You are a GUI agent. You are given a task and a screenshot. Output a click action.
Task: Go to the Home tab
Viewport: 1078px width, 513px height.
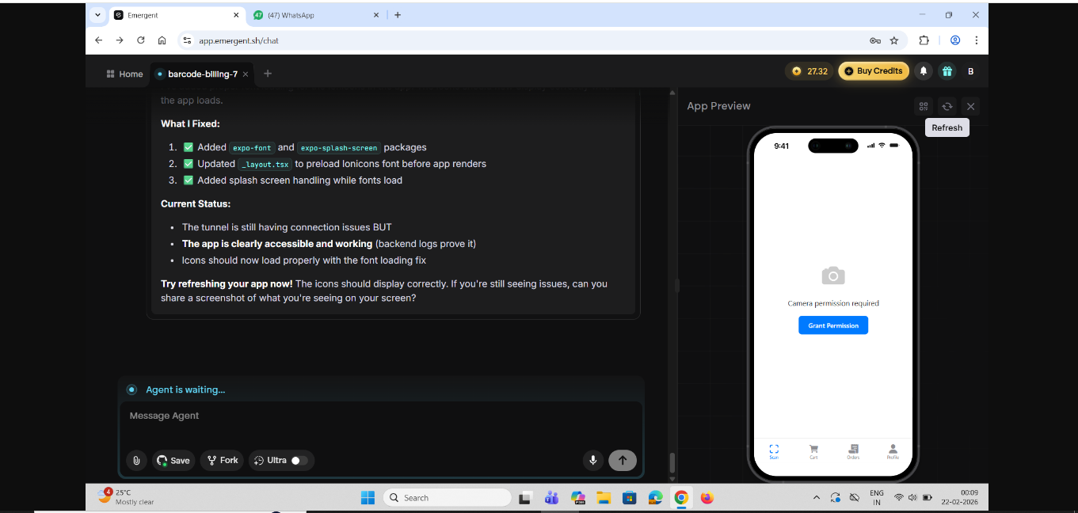(x=124, y=74)
